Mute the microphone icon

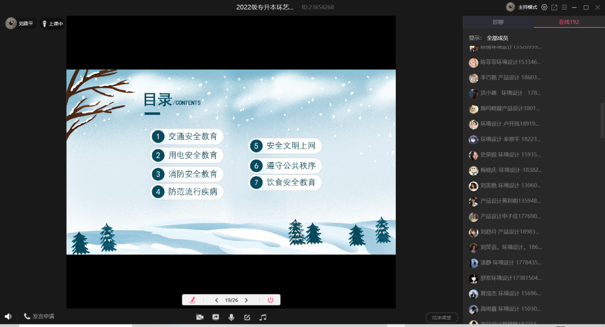(231, 317)
